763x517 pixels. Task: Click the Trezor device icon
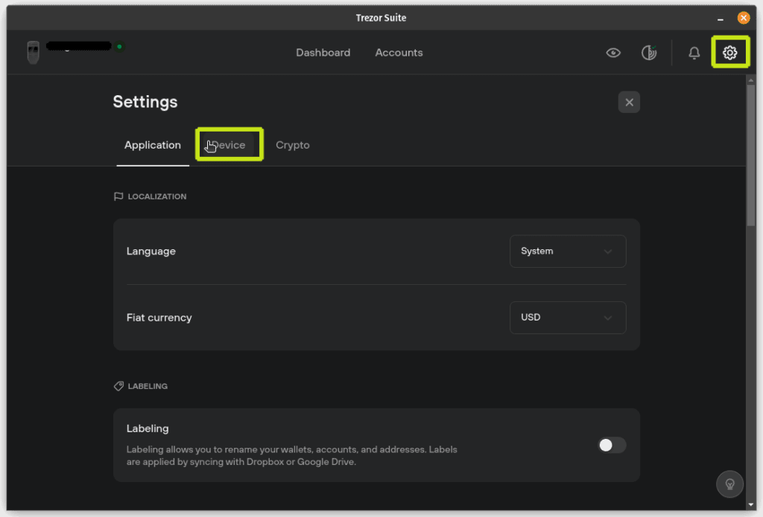click(33, 52)
